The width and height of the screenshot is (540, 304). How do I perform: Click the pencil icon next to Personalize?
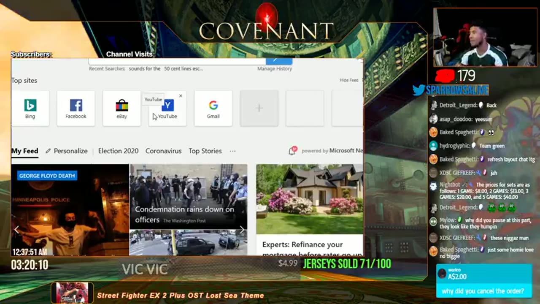pyautogui.click(x=48, y=151)
